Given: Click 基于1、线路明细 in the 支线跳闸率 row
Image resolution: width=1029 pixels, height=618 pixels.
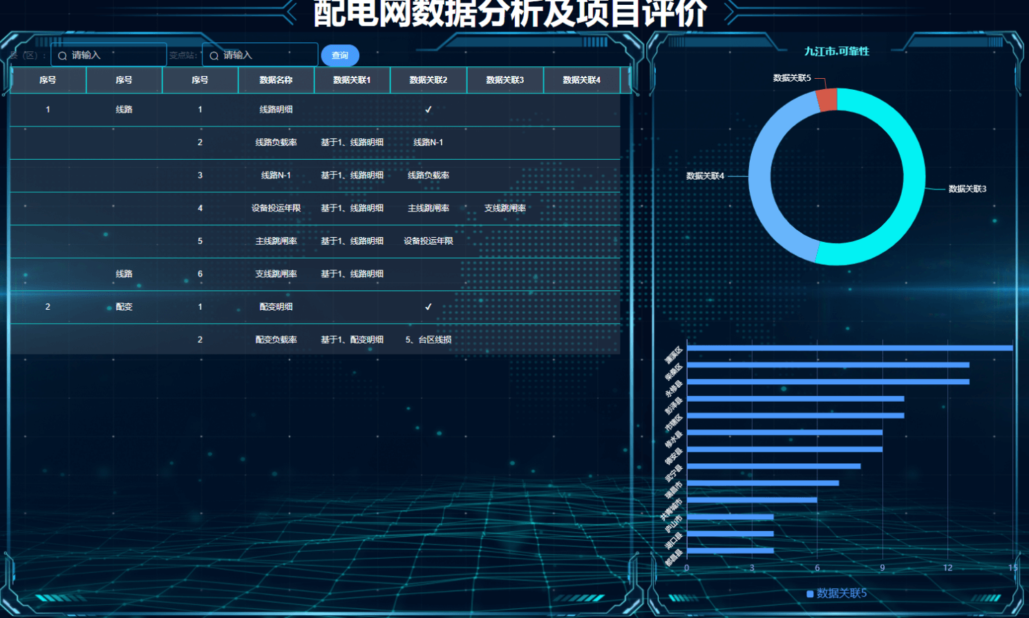Looking at the screenshot, I should pos(352,274).
